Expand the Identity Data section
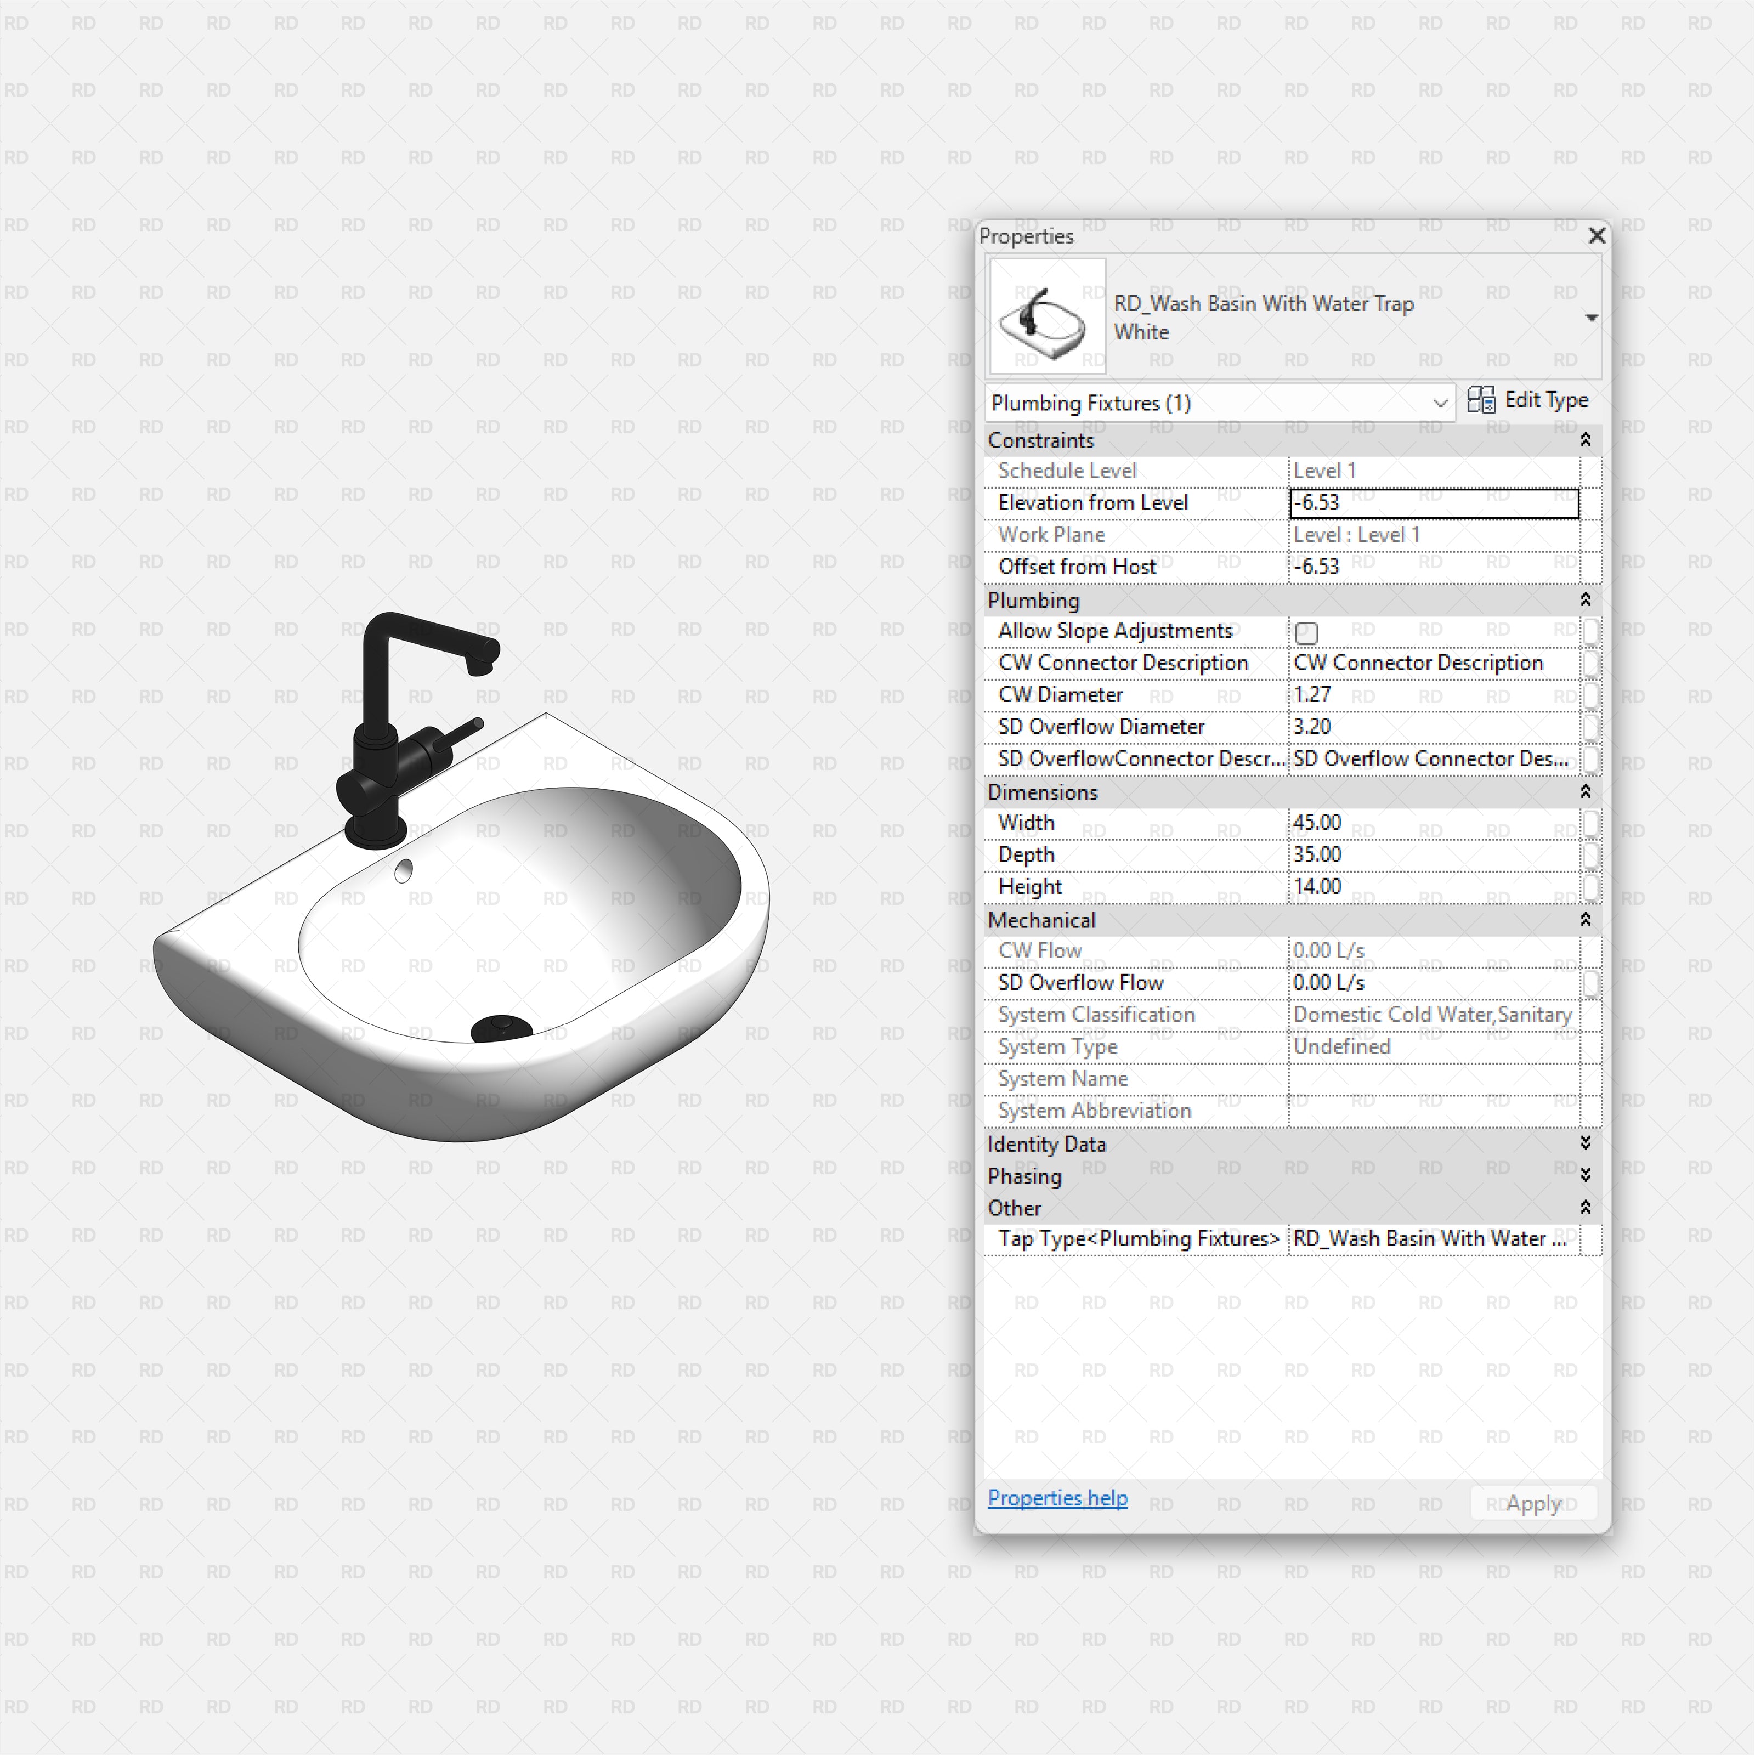This screenshot has height=1755, width=1755. pos(1585,1143)
